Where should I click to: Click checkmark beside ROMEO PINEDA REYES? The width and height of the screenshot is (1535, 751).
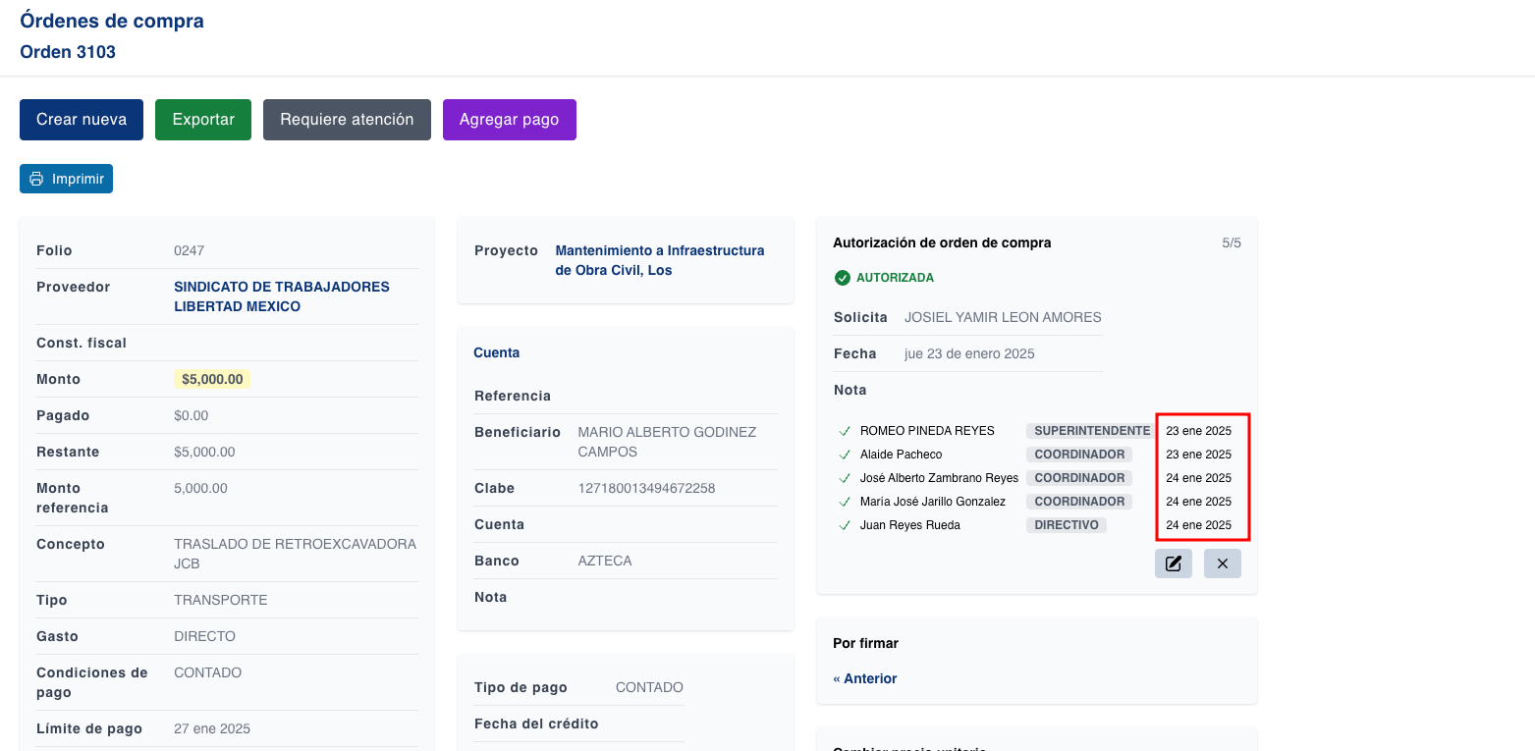tap(844, 431)
